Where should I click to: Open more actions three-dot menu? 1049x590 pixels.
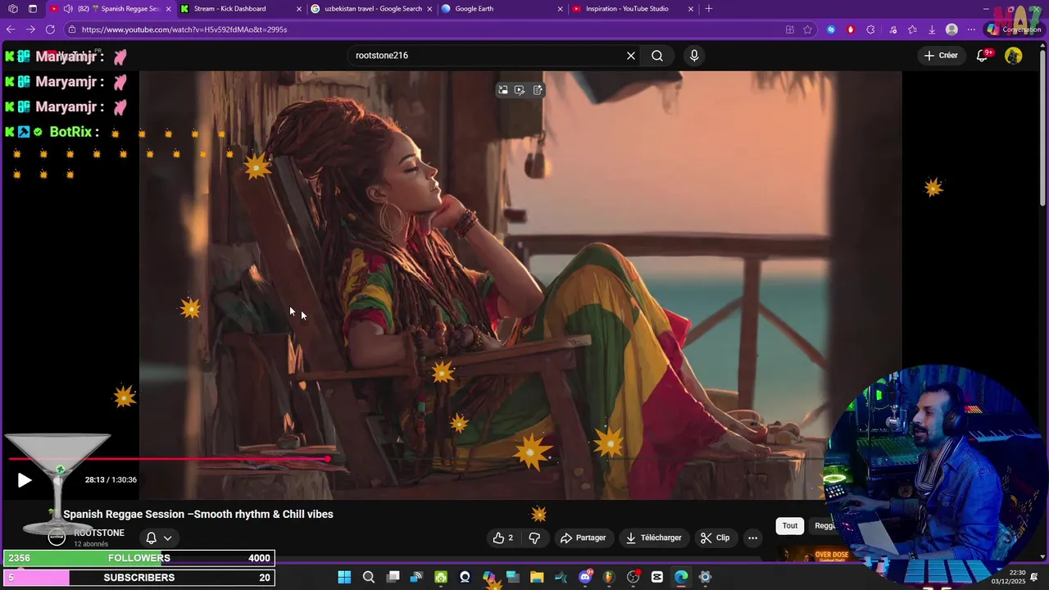[752, 538]
